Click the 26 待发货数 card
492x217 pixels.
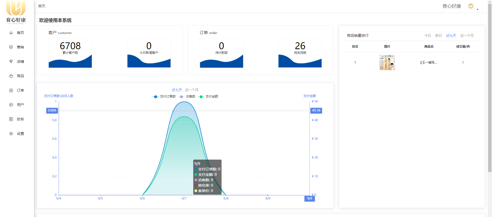300,53
